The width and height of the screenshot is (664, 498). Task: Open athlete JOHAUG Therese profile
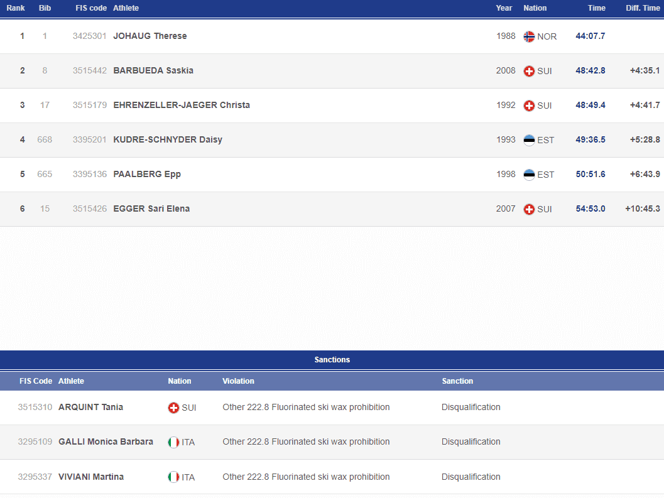click(150, 36)
